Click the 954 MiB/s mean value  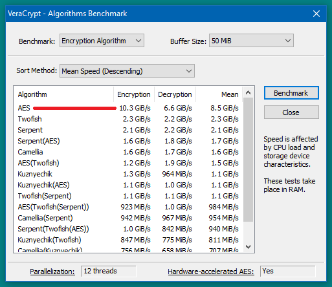coord(224,218)
